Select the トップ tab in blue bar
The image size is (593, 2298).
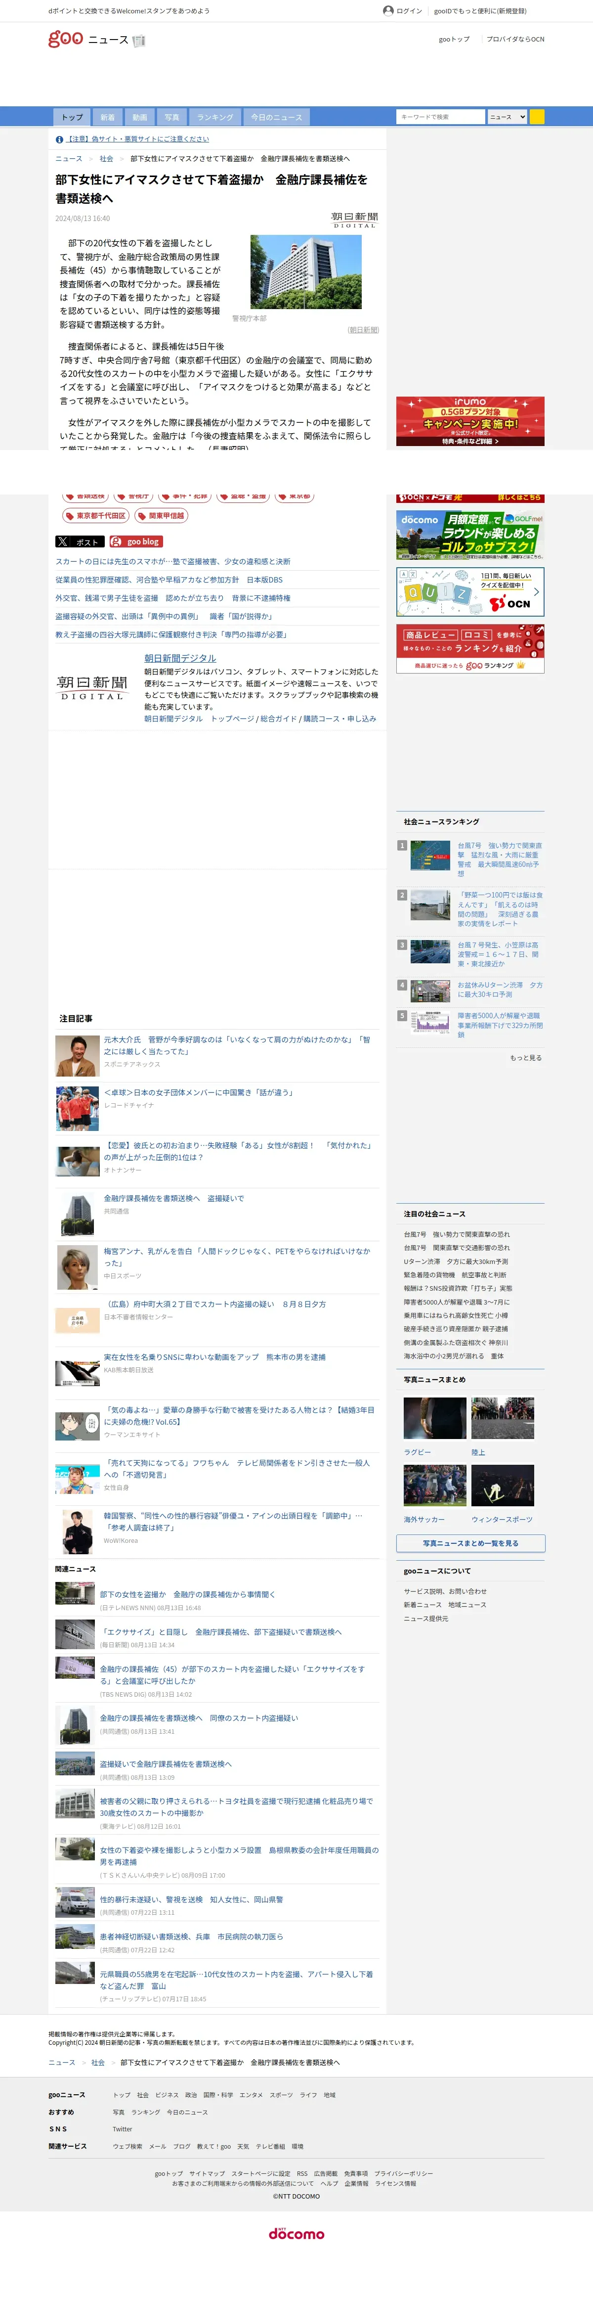click(72, 117)
